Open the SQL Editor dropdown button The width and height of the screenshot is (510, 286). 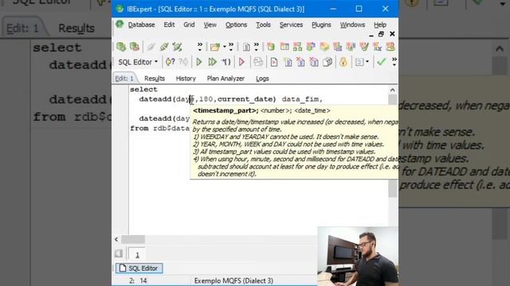pos(138,62)
